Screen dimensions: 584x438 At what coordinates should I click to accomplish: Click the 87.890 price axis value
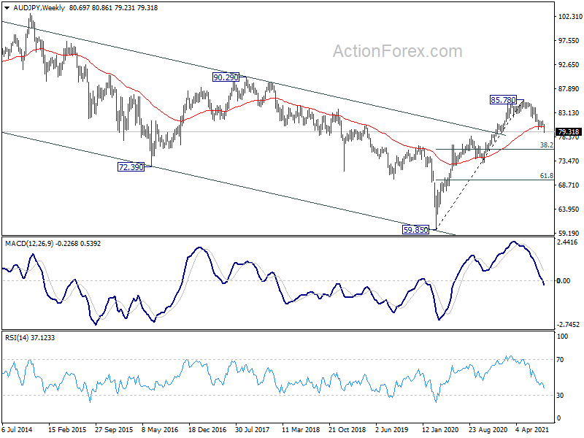(x=569, y=88)
